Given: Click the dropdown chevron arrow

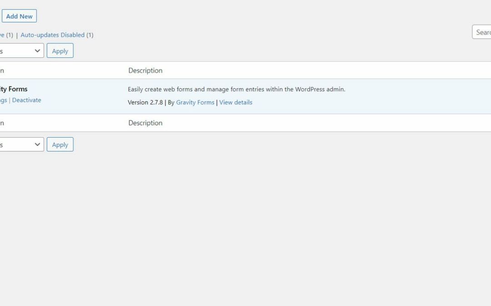Looking at the screenshot, I should point(37,50).
